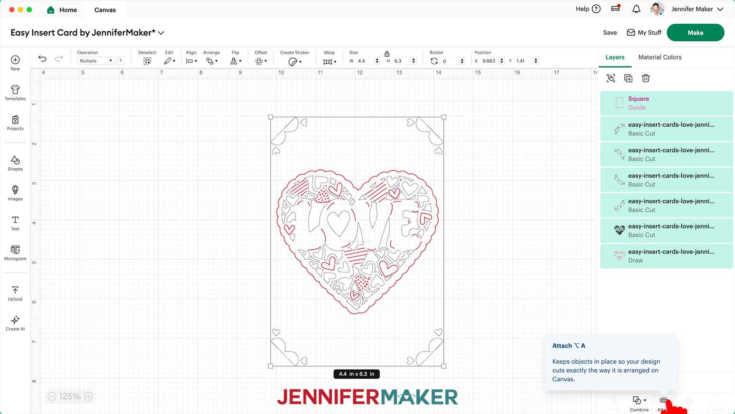Open the Flip tool
The width and height of the screenshot is (735, 414).
point(236,61)
